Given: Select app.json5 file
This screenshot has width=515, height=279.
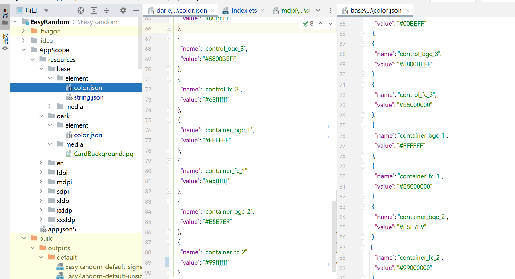Looking at the screenshot, I should point(62,229).
